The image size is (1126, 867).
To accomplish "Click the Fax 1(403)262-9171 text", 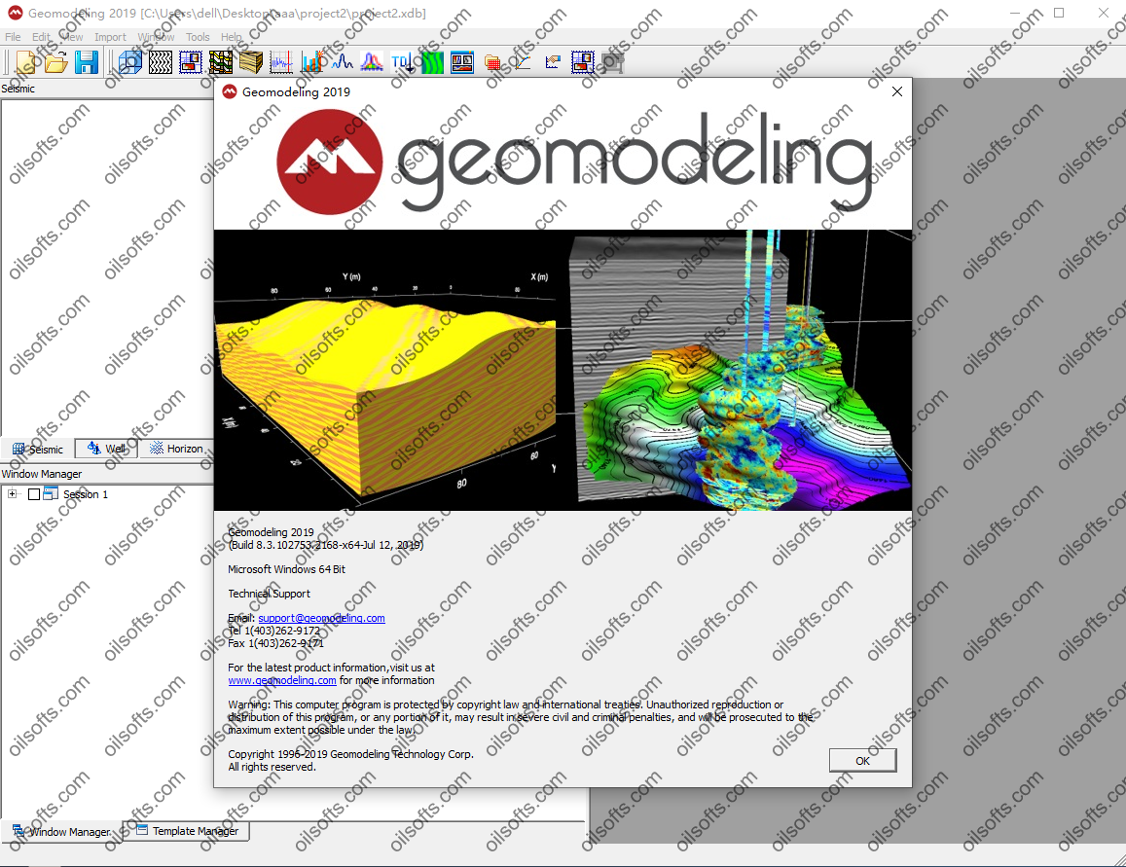I will [275, 643].
